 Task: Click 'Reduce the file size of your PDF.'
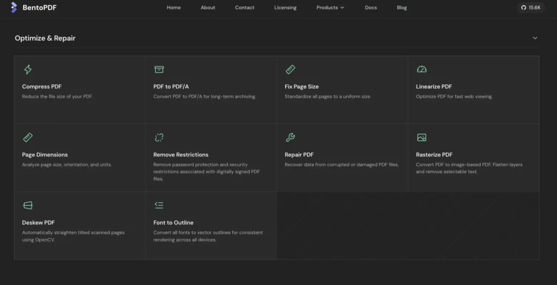[57, 97]
